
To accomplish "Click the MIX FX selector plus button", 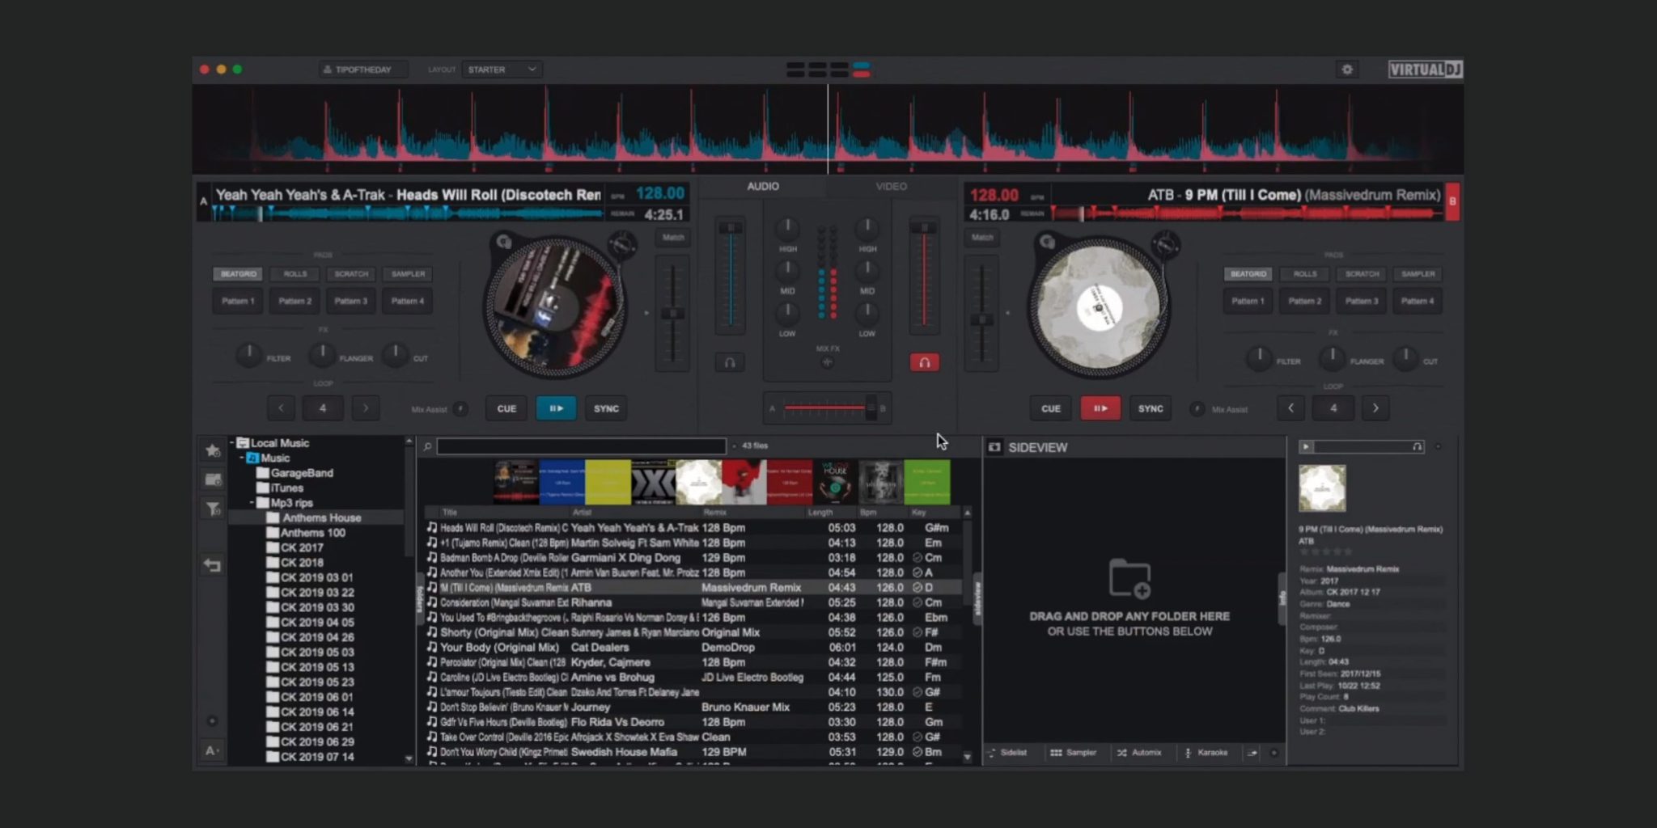I will pyautogui.click(x=827, y=362).
